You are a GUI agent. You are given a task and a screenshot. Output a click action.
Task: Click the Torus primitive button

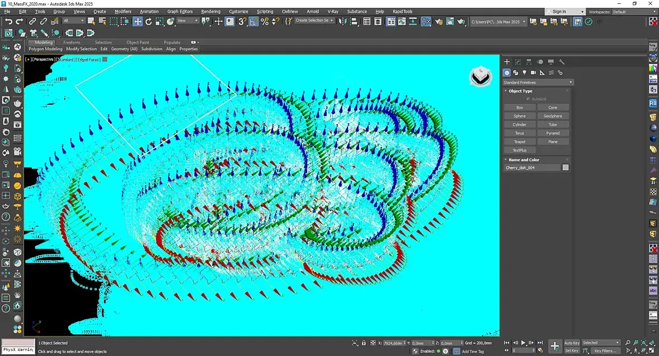[519, 133]
